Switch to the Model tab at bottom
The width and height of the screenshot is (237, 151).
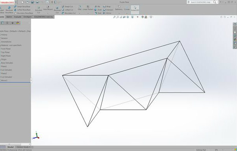[x=10, y=147]
